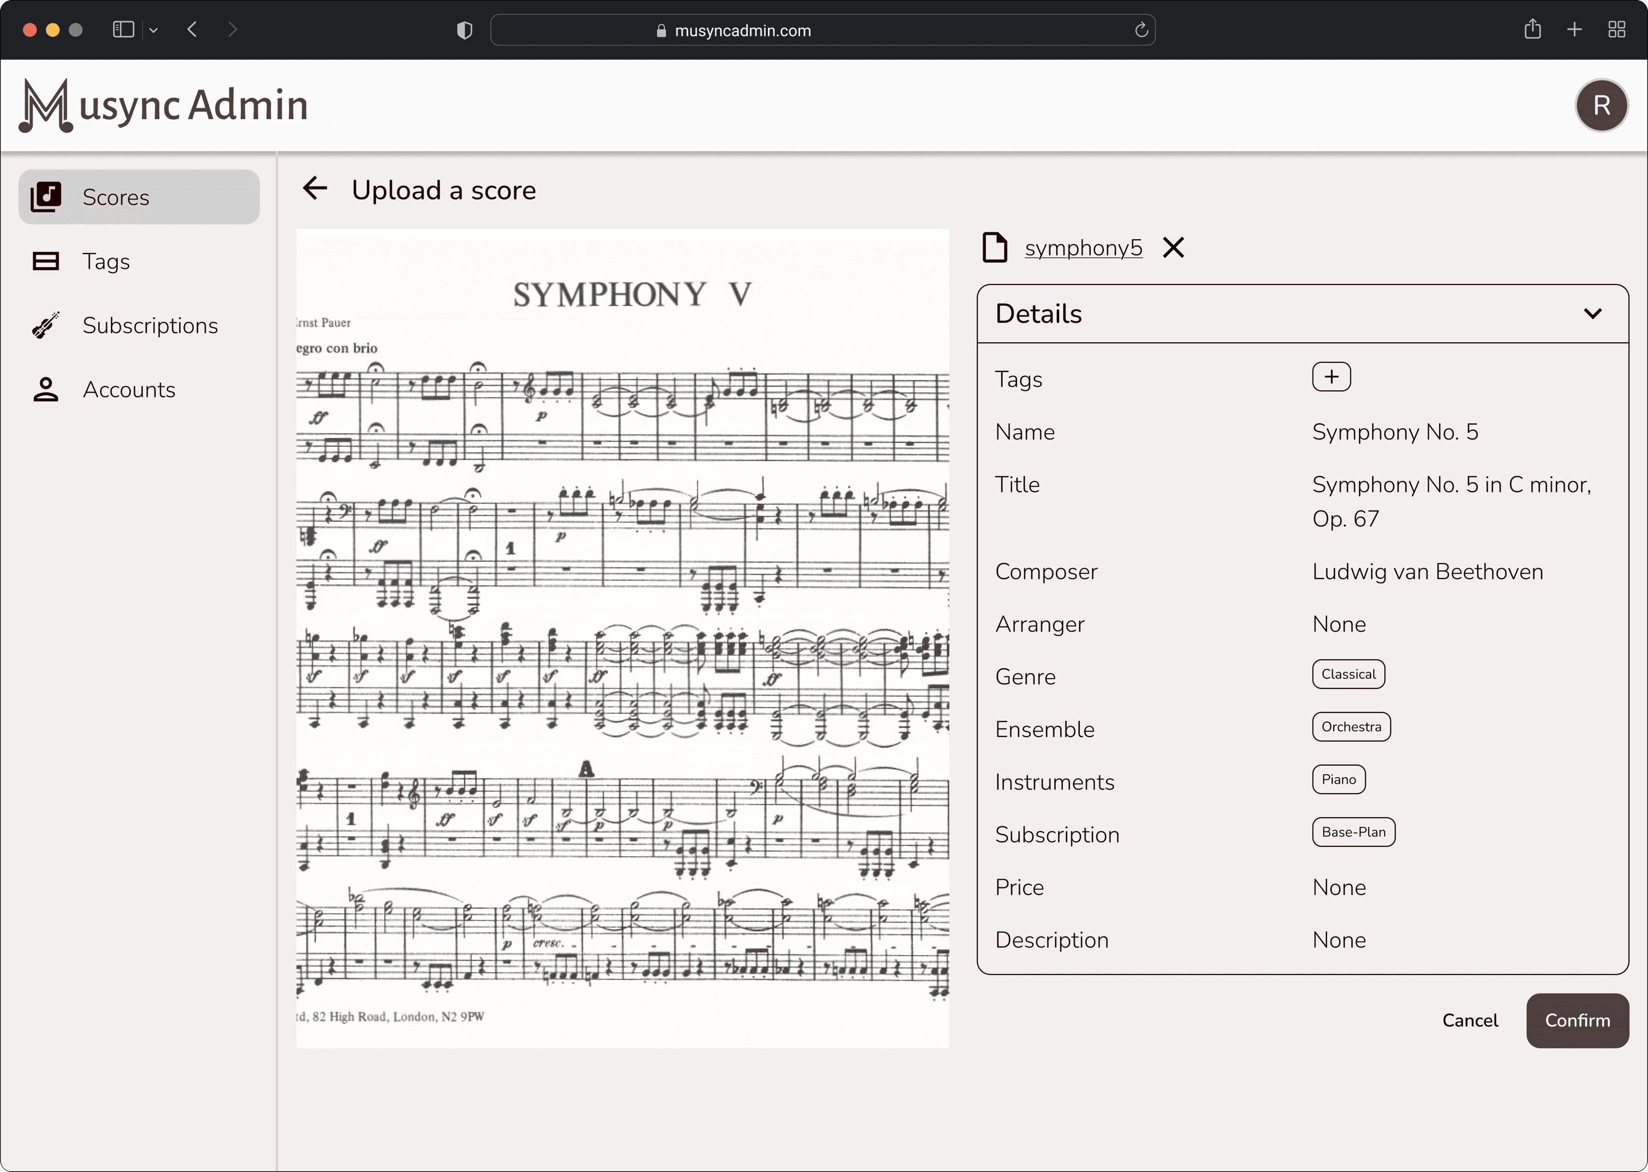Open the browser share icon
The height and width of the screenshot is (1172, 1648).
pyautogui.click(x=1532, y=30)
